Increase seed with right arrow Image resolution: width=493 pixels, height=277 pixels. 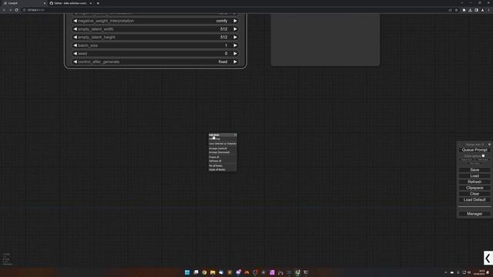click(x=235, y=53)
